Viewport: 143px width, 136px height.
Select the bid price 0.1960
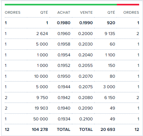pyautogui.click(x=64, y=34)
